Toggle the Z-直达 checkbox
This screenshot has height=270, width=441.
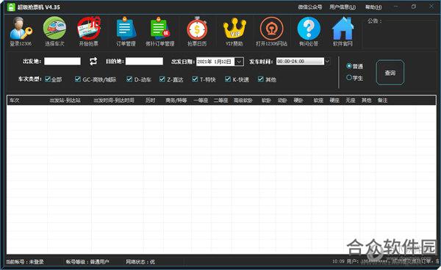162,79
